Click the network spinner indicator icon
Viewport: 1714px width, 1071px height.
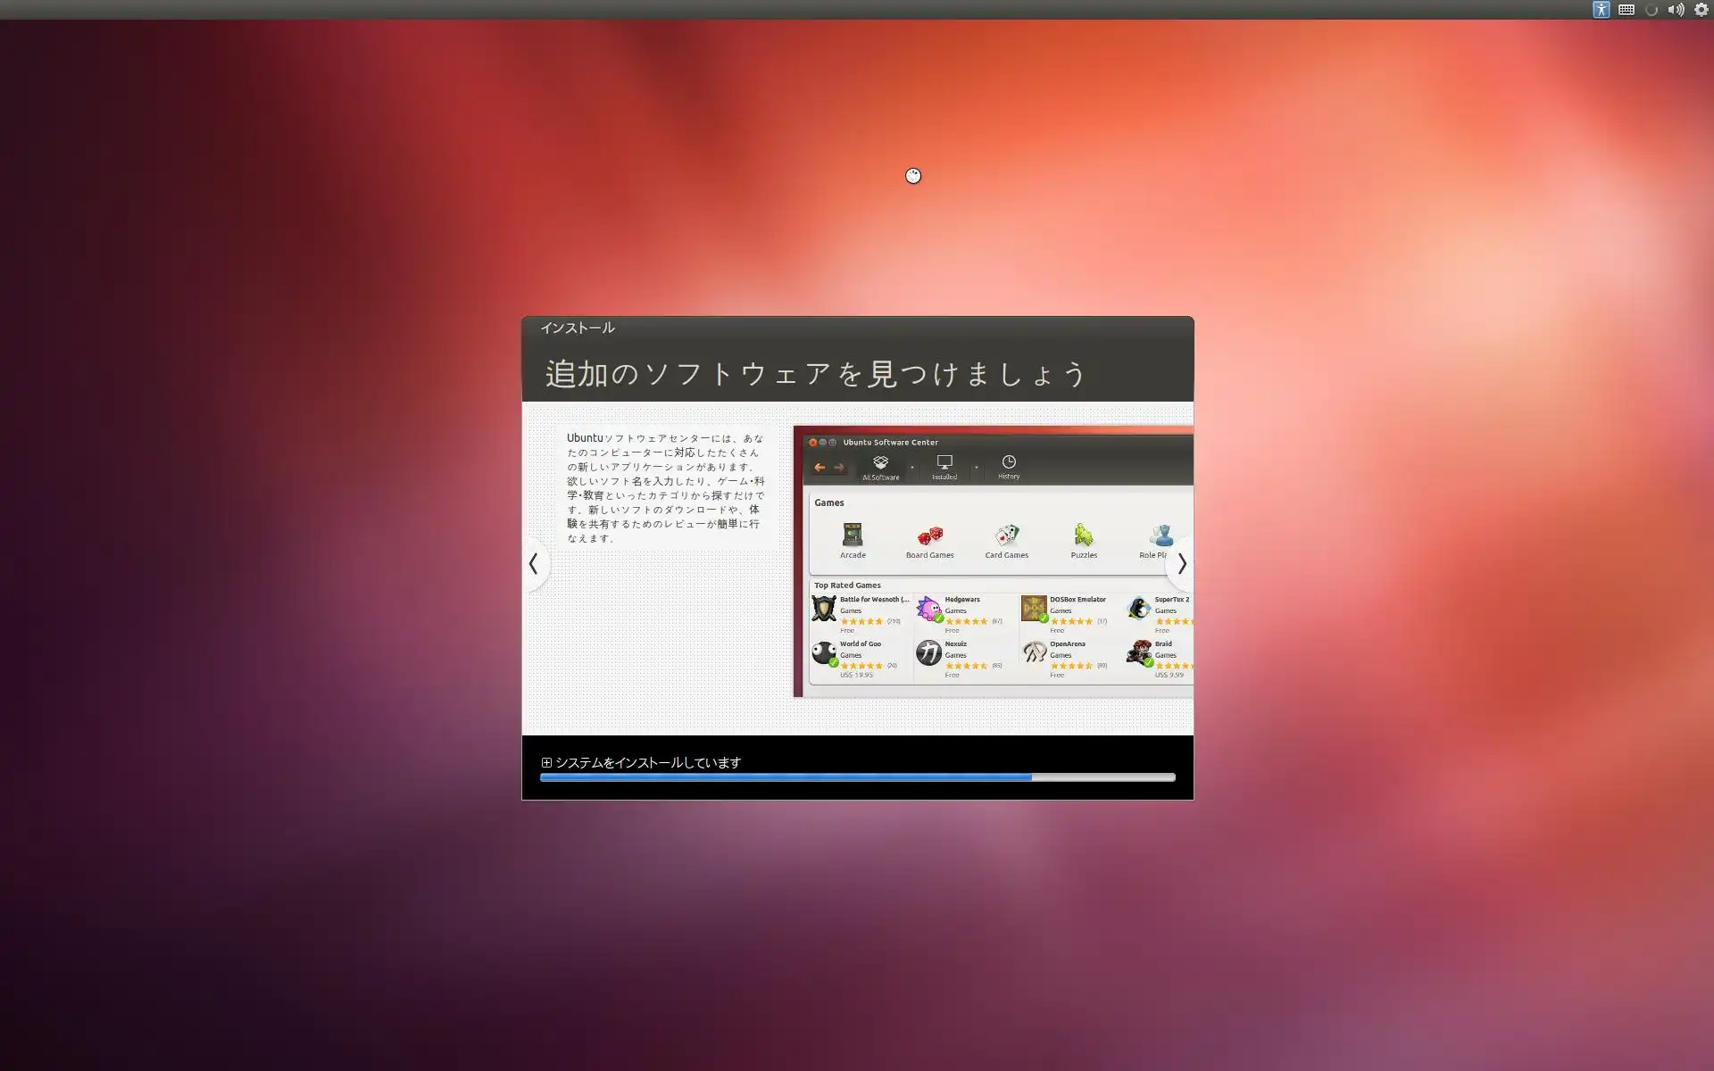[x=1652, y=10]
